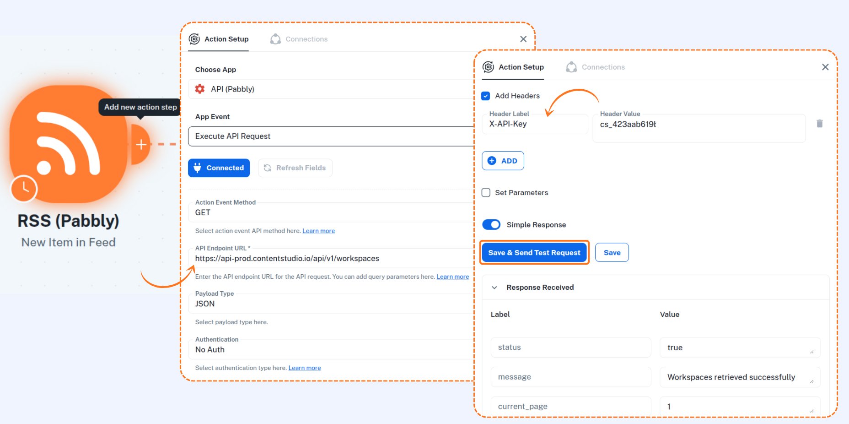Delete the X-API-Key header via trash icon
This screenshot has width=849, height=424.
(820, 123)
